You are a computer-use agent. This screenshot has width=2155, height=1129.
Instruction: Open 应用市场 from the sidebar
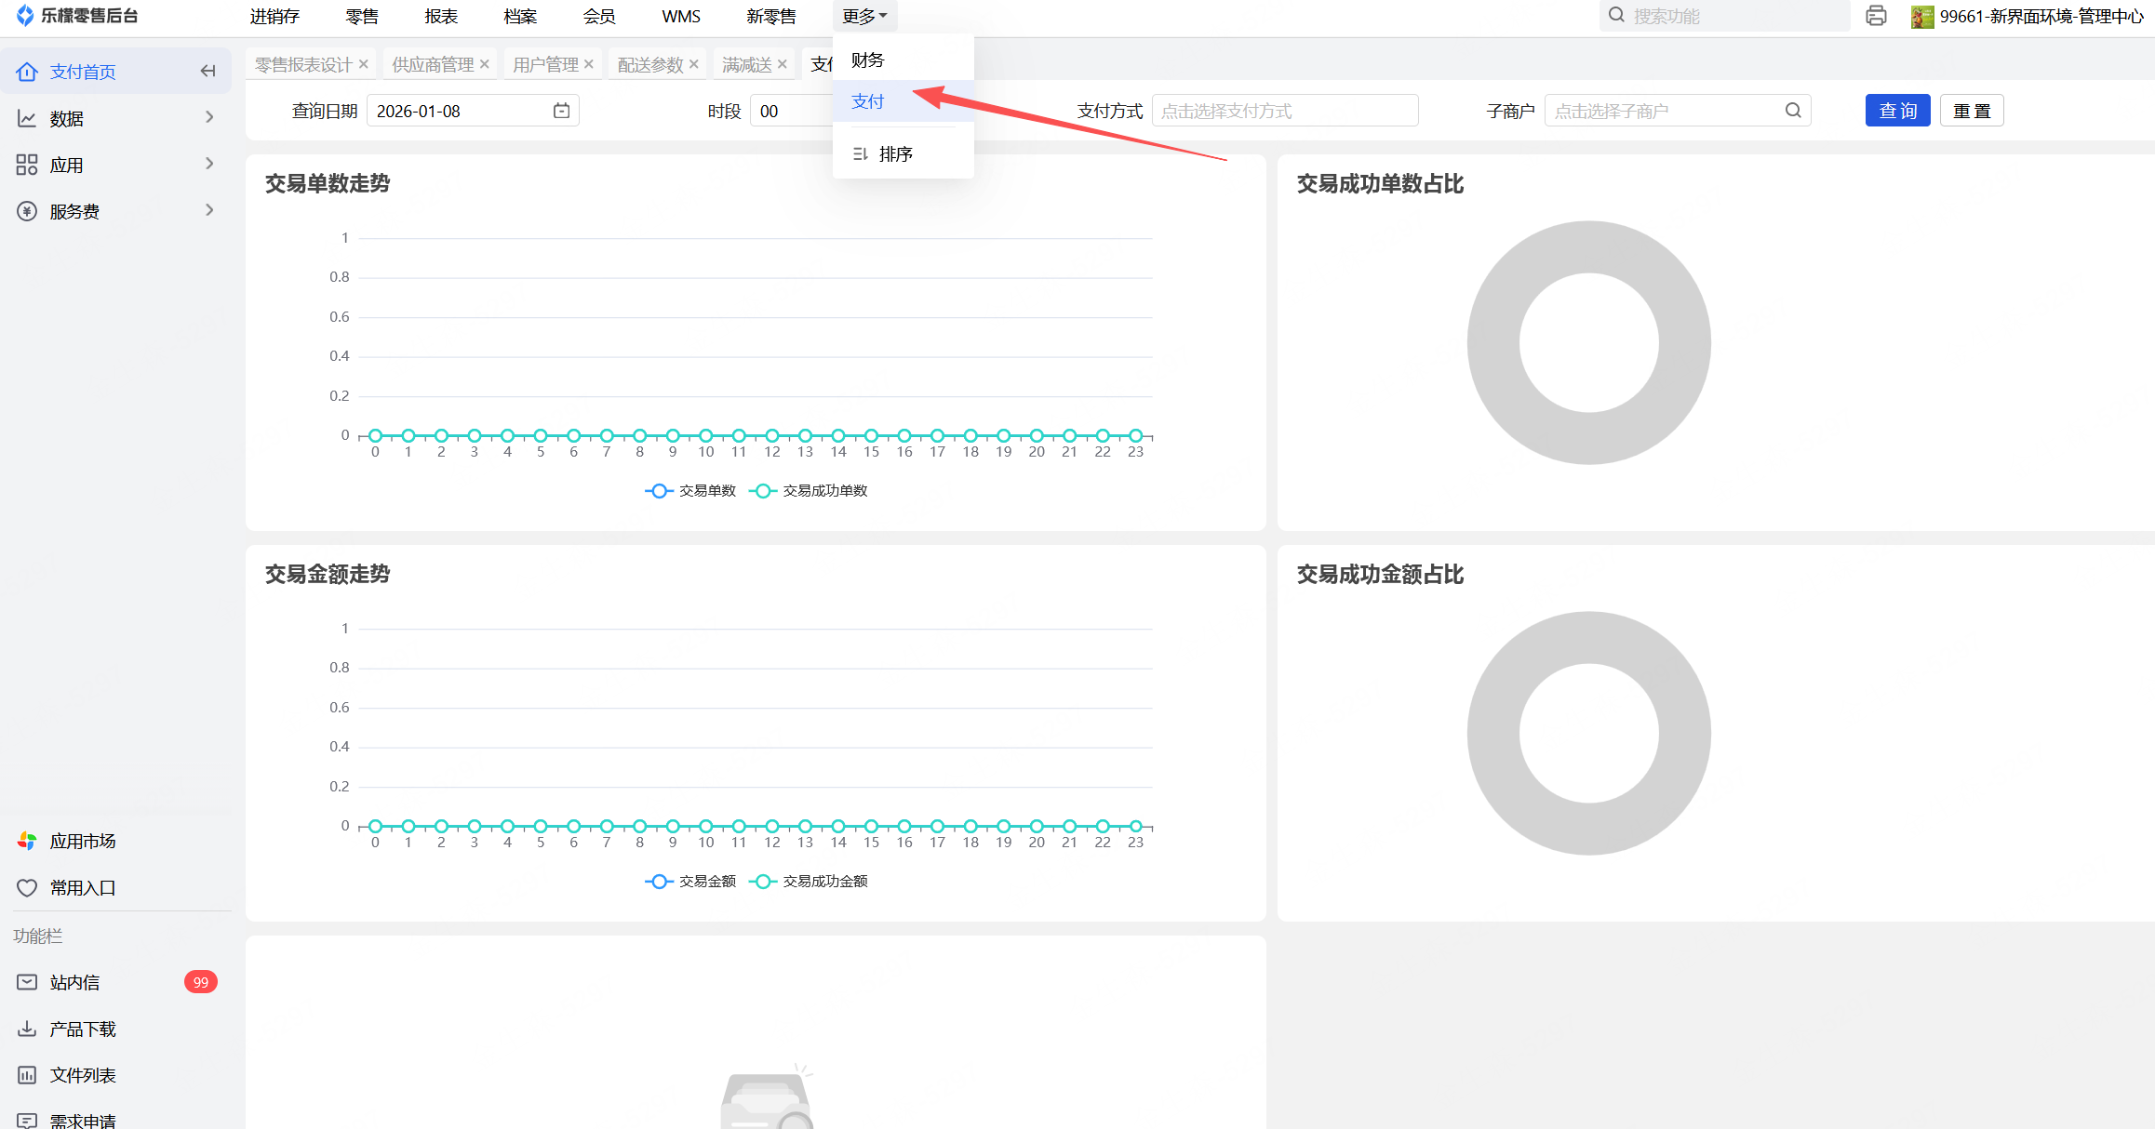(82, 841)
